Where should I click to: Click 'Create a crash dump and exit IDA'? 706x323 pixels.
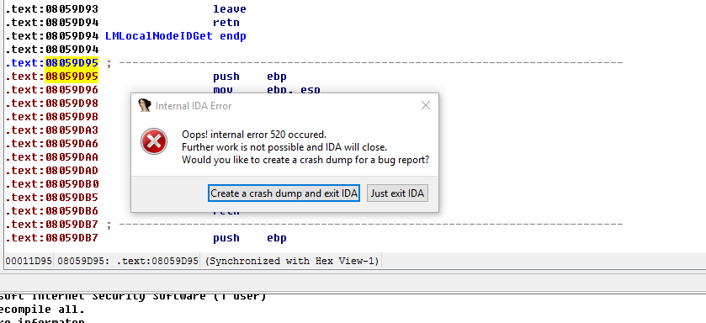coord(284,193)
